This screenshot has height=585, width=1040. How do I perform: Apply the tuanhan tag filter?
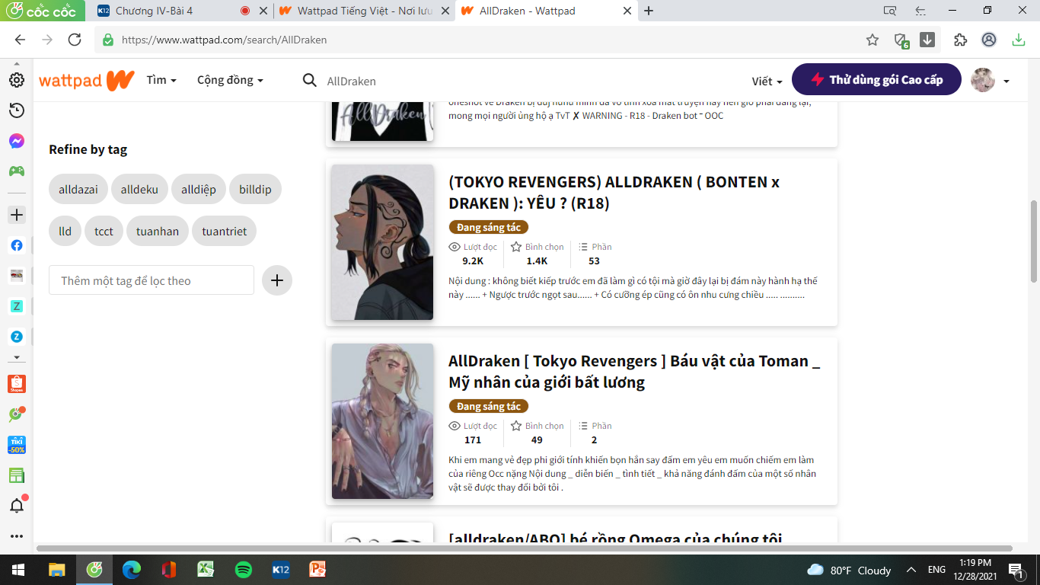click(x=158, y=231)
